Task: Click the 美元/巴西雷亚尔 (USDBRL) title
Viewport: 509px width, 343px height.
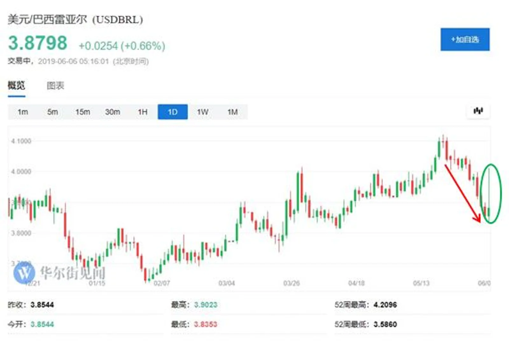Action: tap(75, 19)
